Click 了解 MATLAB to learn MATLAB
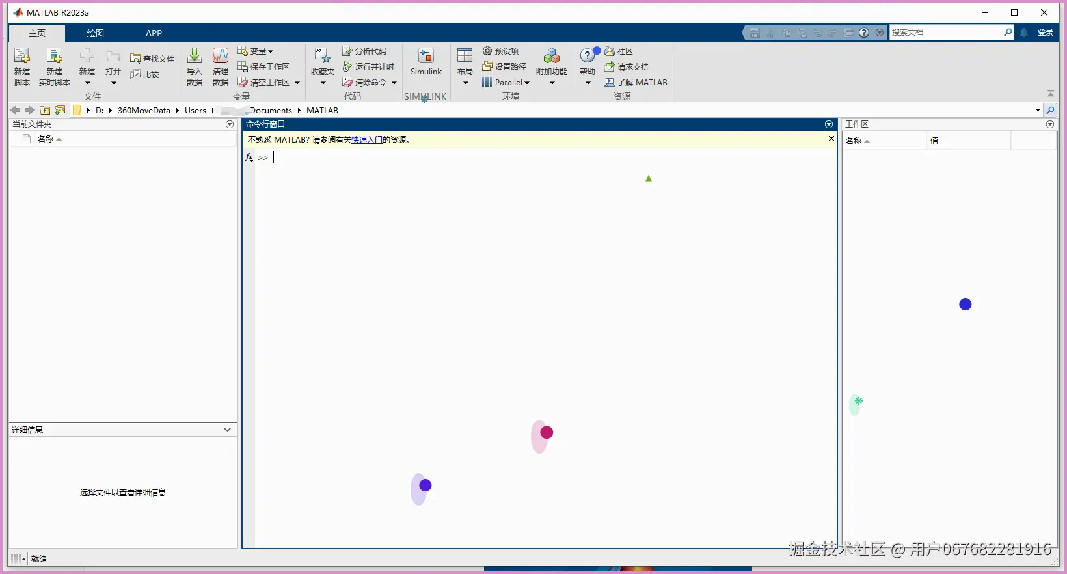 [x=636, y=82]
